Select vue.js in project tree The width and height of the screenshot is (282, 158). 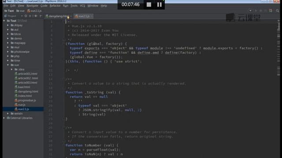click(x=20, y=105)
